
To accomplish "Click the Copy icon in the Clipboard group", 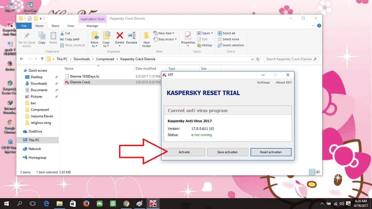I will (x=42, y=36).
